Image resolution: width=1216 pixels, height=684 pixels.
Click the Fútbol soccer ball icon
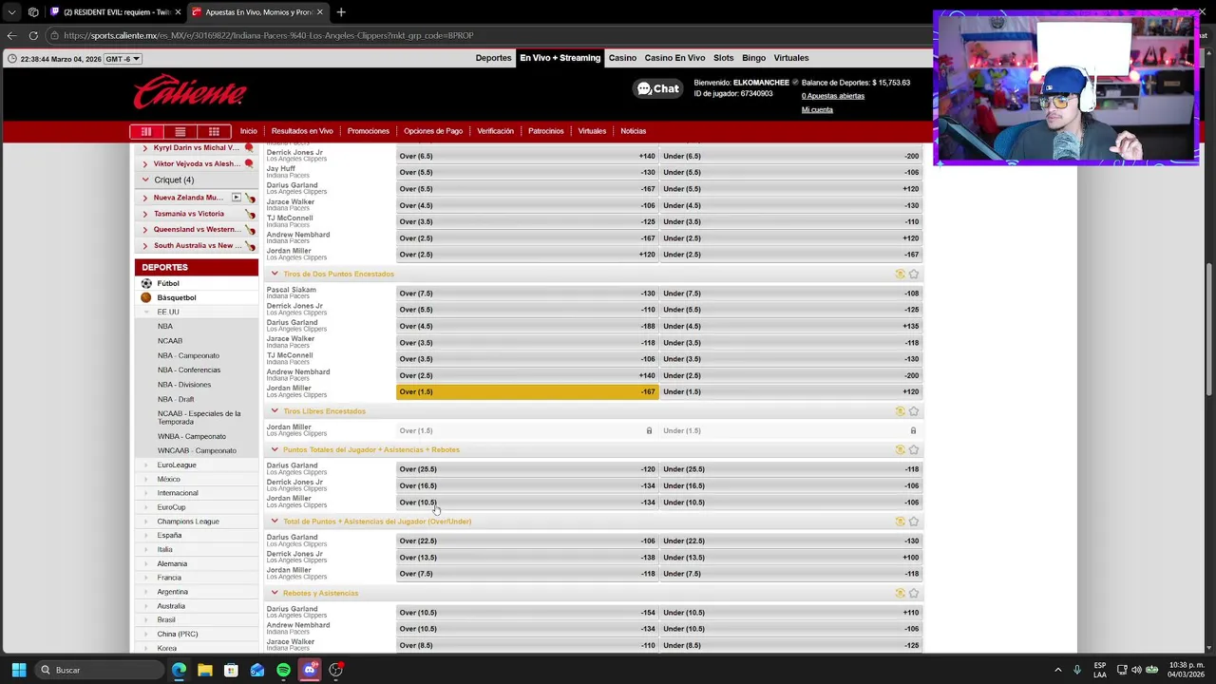(146, 283)
